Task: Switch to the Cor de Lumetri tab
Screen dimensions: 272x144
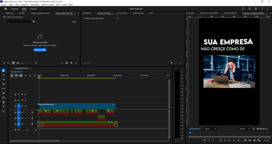Action: (122, 13)
